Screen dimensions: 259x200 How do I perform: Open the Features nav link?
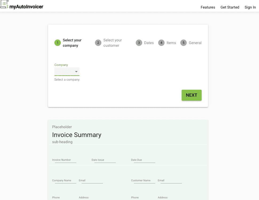(208, 7)
